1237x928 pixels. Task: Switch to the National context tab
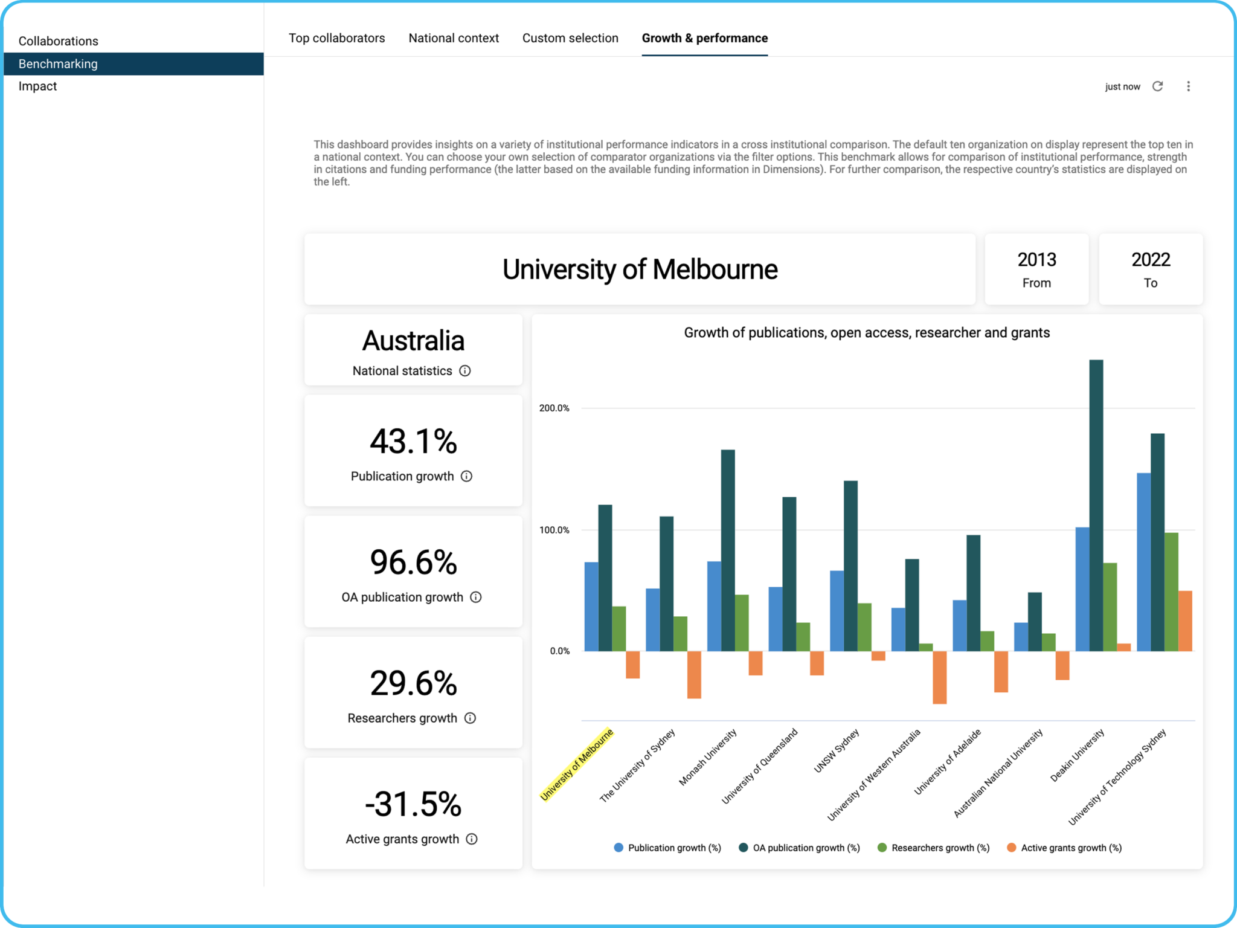click(454, 38)
